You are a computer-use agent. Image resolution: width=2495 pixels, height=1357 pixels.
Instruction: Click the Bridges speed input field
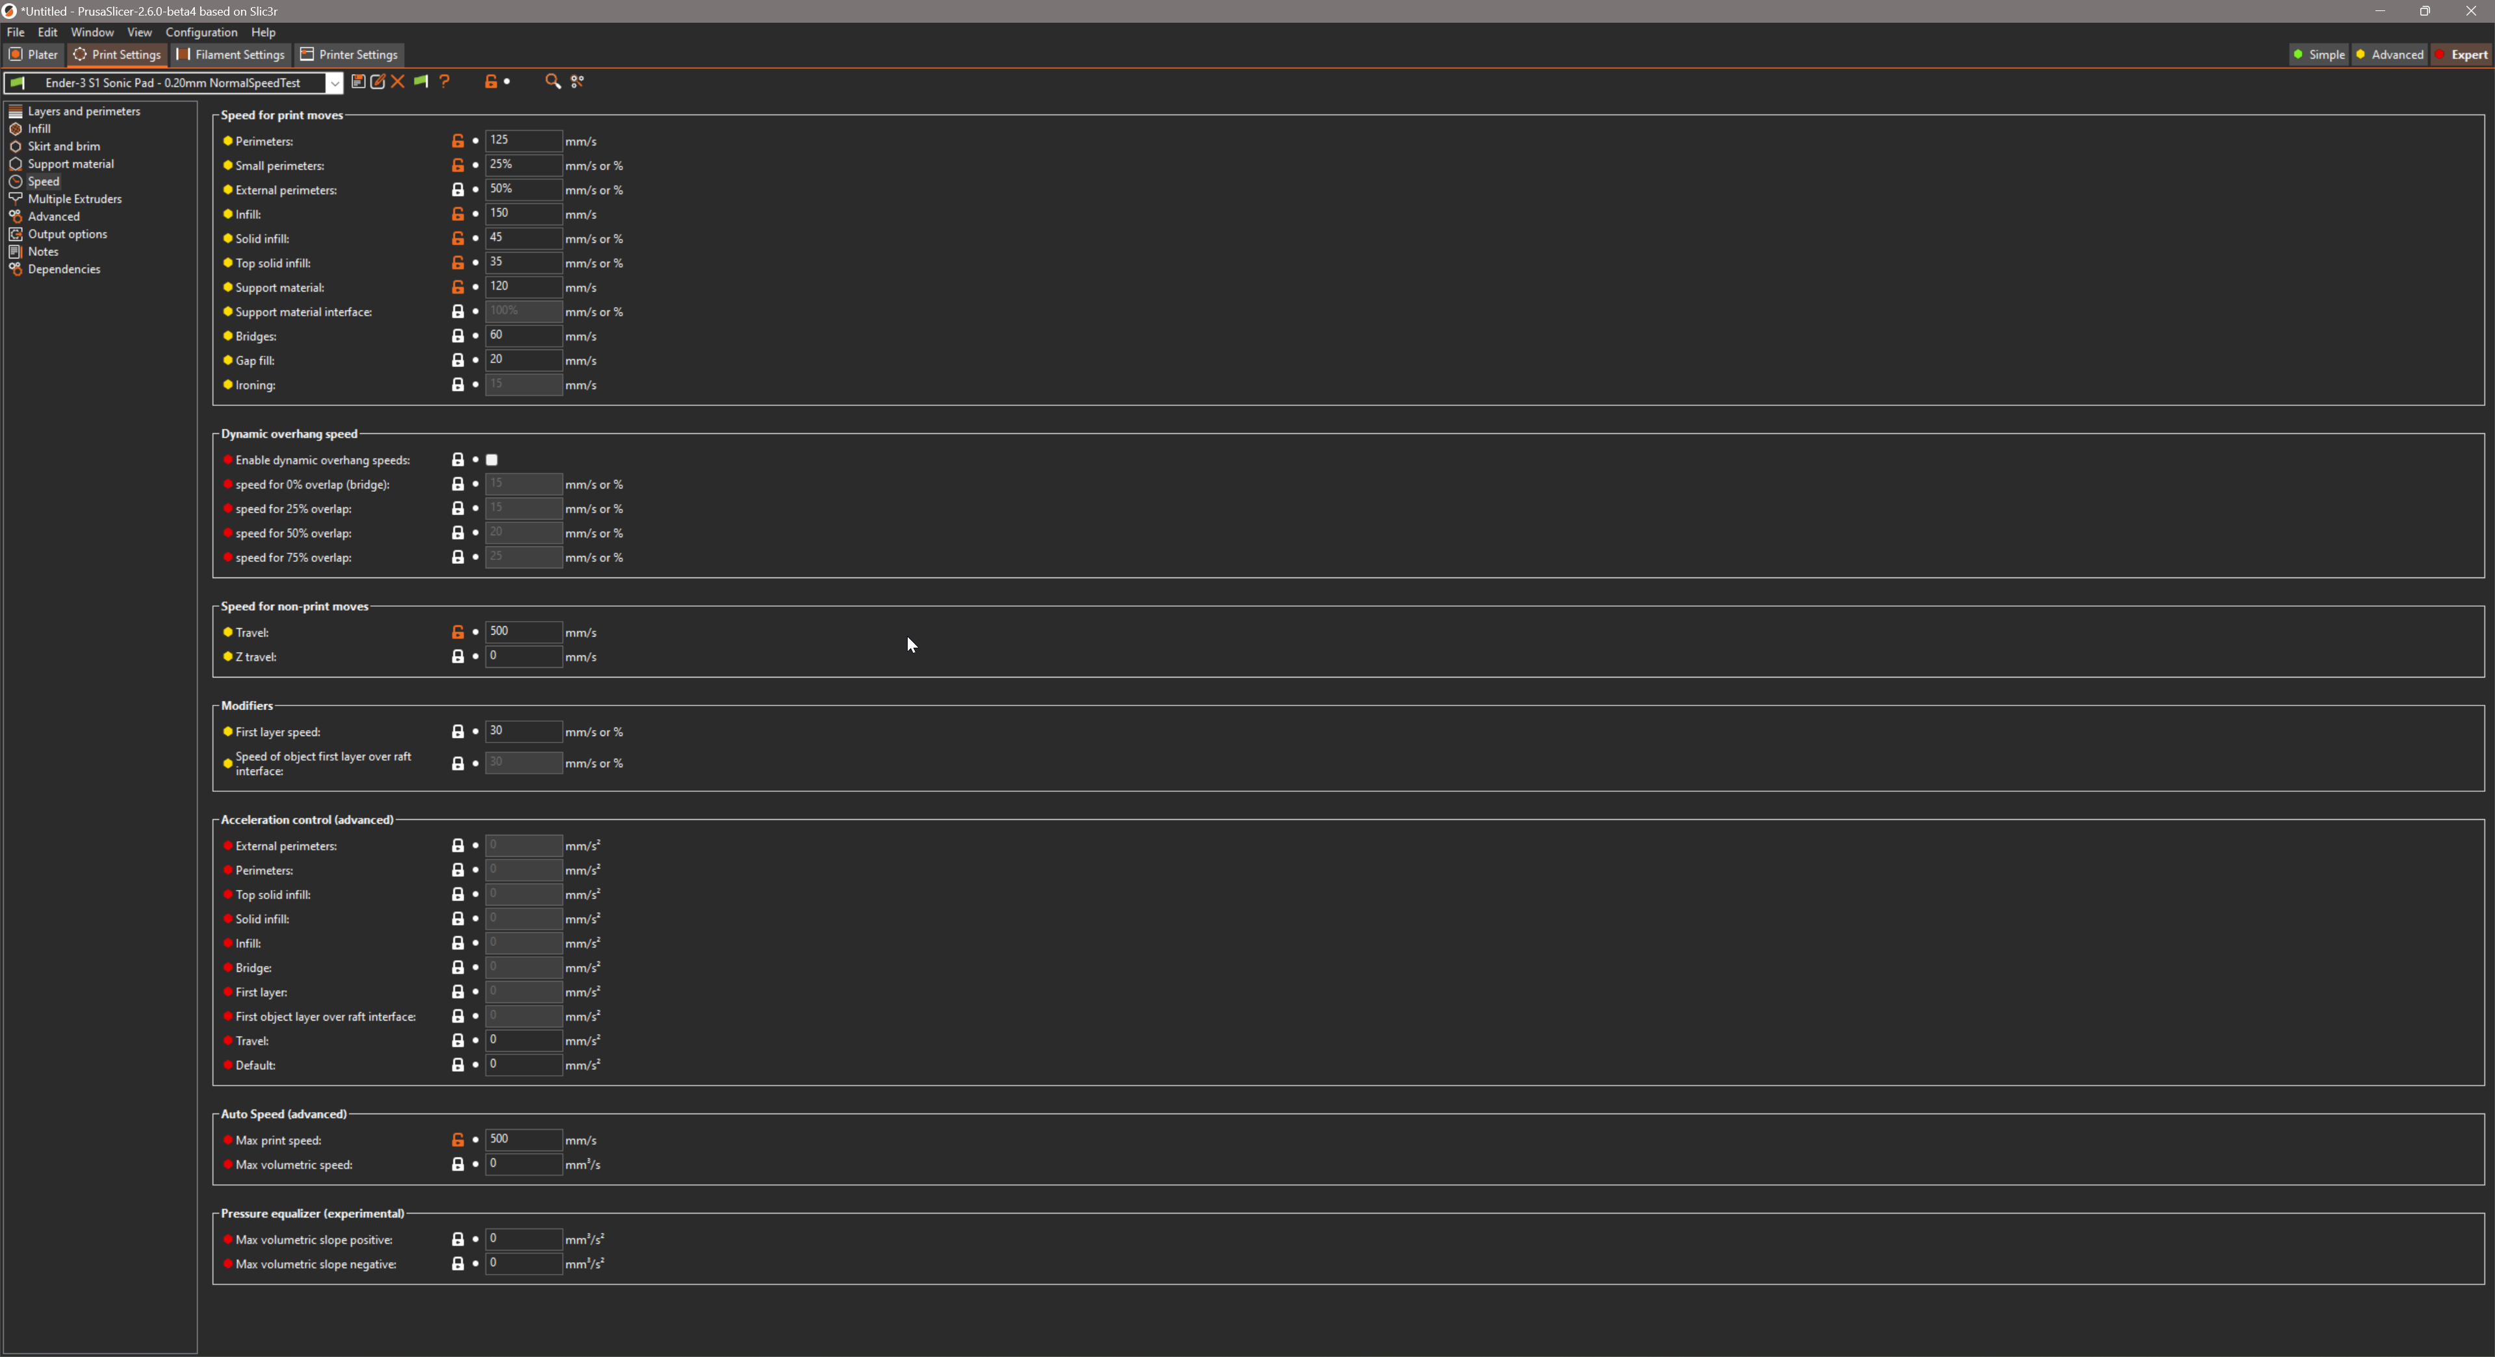click(523, 335)
